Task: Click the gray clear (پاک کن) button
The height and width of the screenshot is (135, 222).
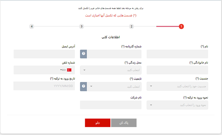Action: click(124, 123)
